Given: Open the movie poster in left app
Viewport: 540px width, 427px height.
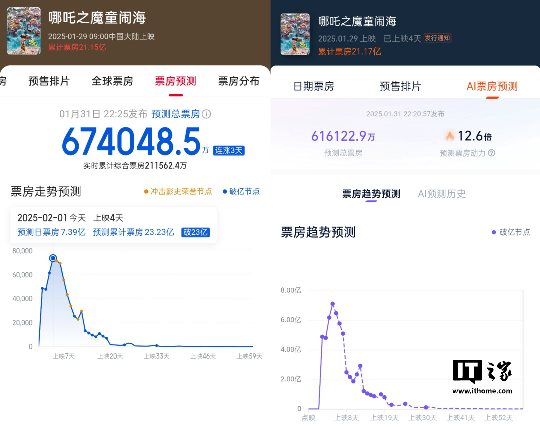Looking at the screenshot, I should [24, 31].
